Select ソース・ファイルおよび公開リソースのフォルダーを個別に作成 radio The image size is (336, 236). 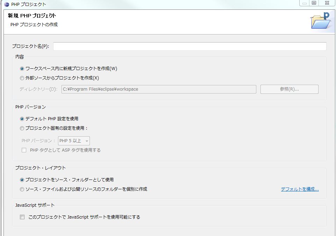click(22, 189)
